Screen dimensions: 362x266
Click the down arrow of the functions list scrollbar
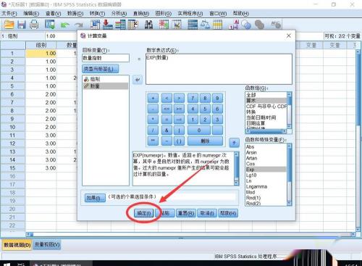pos(290,204)
